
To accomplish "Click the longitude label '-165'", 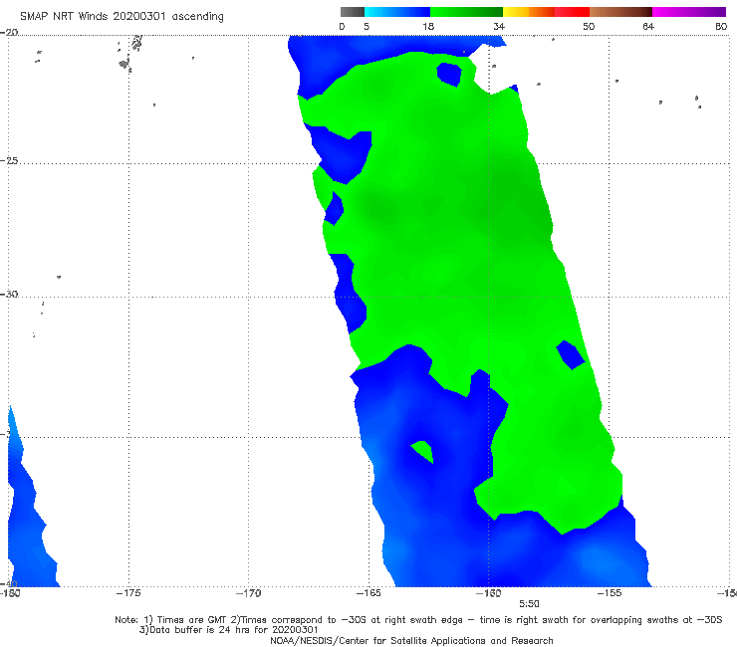I will (x=368, y=593).
